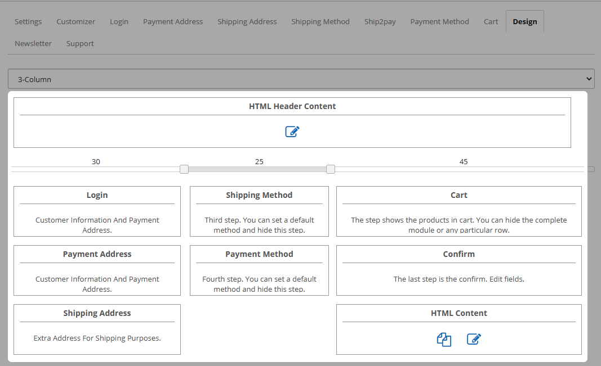Select the Confirm step block
Viewport: 601px width, 366px height.
pyautogui.click(x=458, y=270)
